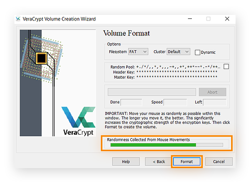Screen dimensions: 249x183
Task: Click the VeraCrypt wizard side image
Action: [x=58, y=83]
